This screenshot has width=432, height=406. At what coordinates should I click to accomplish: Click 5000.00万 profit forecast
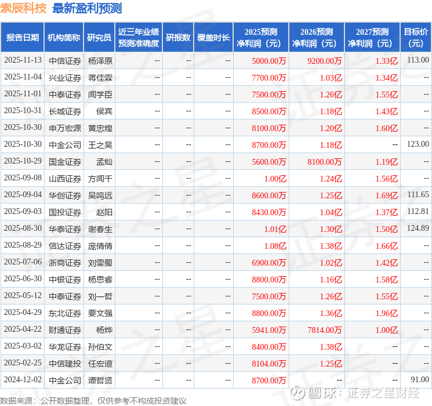pyautogui.click(x=268, y=61)
